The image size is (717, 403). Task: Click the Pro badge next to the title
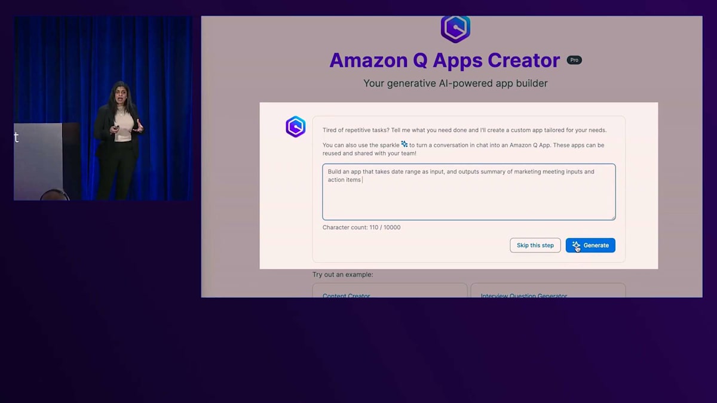(x=574, y=60)
